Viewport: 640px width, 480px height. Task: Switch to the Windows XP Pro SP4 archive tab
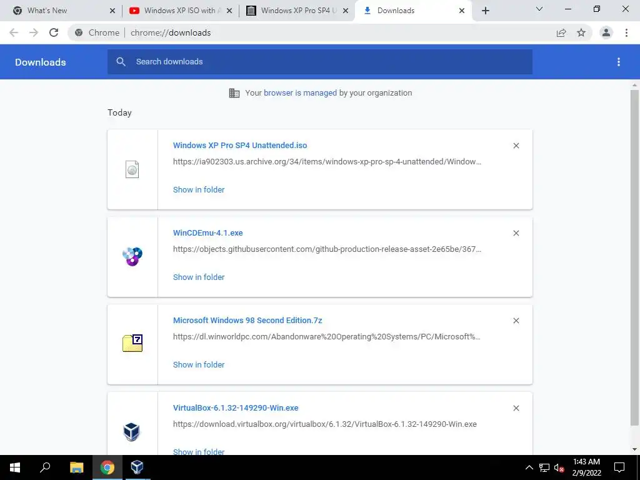(x=298, y=11)
